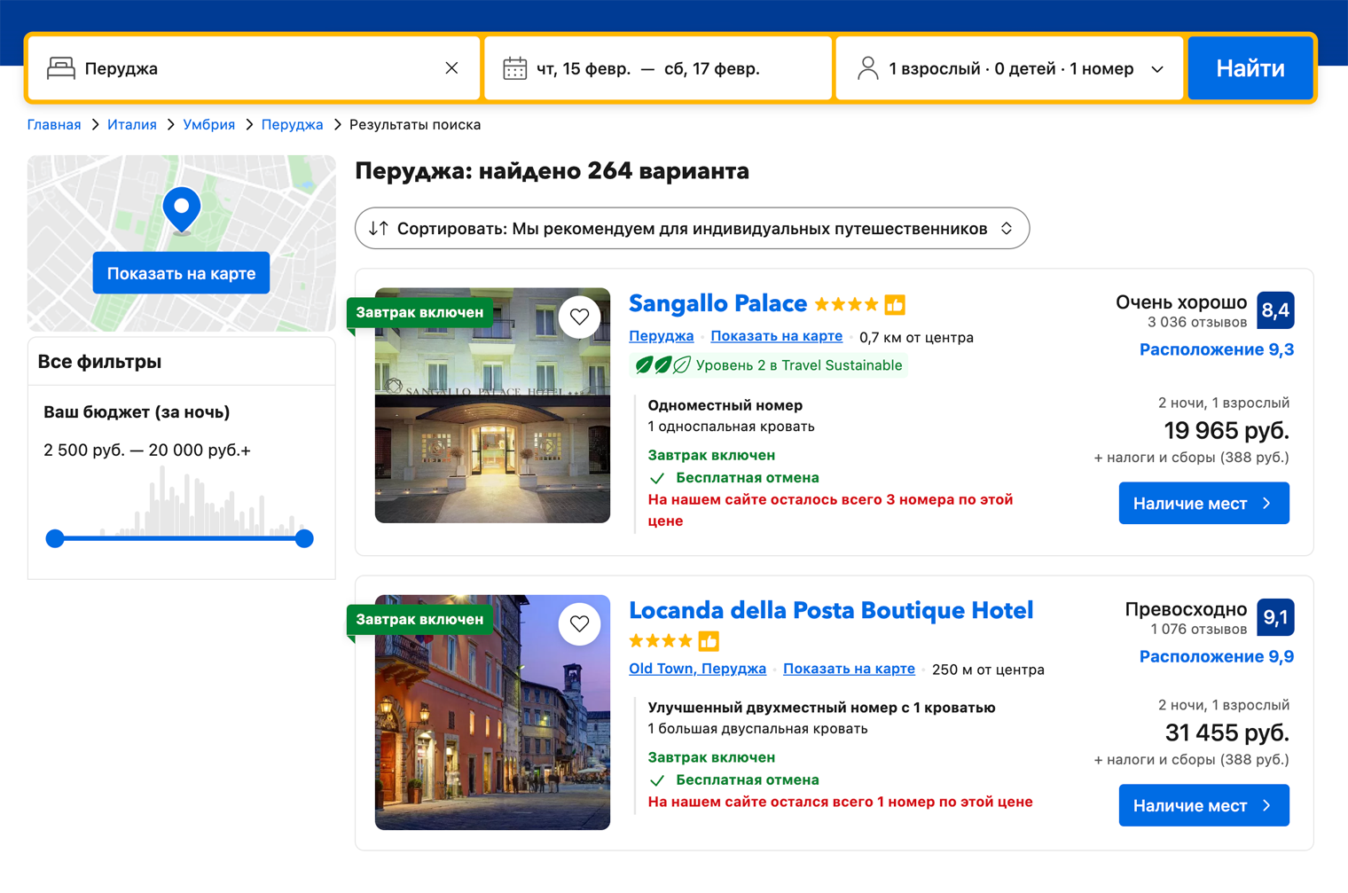Viewport: 1348px width, 893px height.
Task: Click the 19 965 руб. price
Action: coord(1227,430)
